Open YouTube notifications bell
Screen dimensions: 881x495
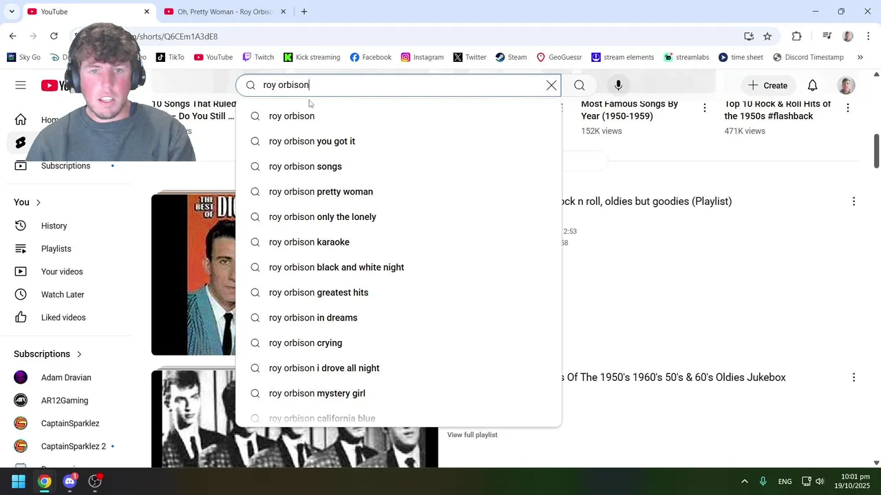(812, 85)
